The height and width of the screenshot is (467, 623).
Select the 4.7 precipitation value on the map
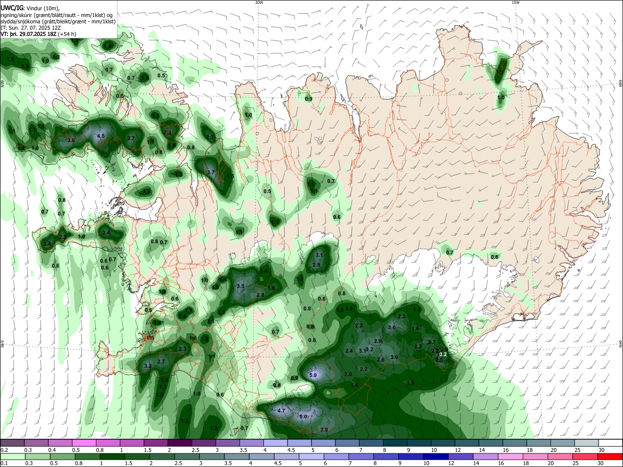pyautogui.click(x=281, y=411)
